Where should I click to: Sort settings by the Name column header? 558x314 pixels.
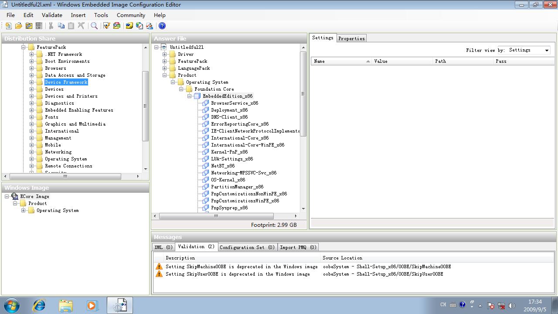[x=341, y=61]
